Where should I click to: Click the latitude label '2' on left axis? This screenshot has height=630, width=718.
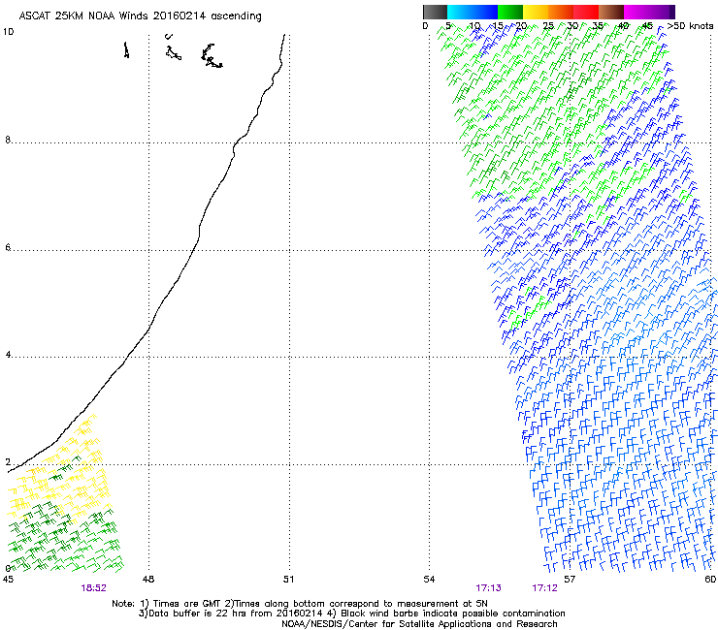coord(8,462)
